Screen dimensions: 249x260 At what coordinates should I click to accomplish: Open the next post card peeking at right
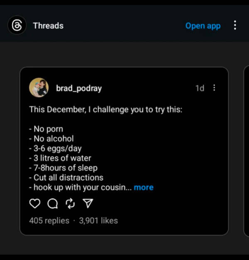[246, 151]
